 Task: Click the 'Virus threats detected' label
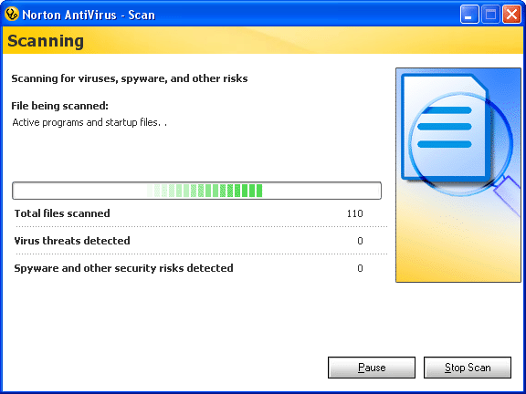click(x=72, y=241)
